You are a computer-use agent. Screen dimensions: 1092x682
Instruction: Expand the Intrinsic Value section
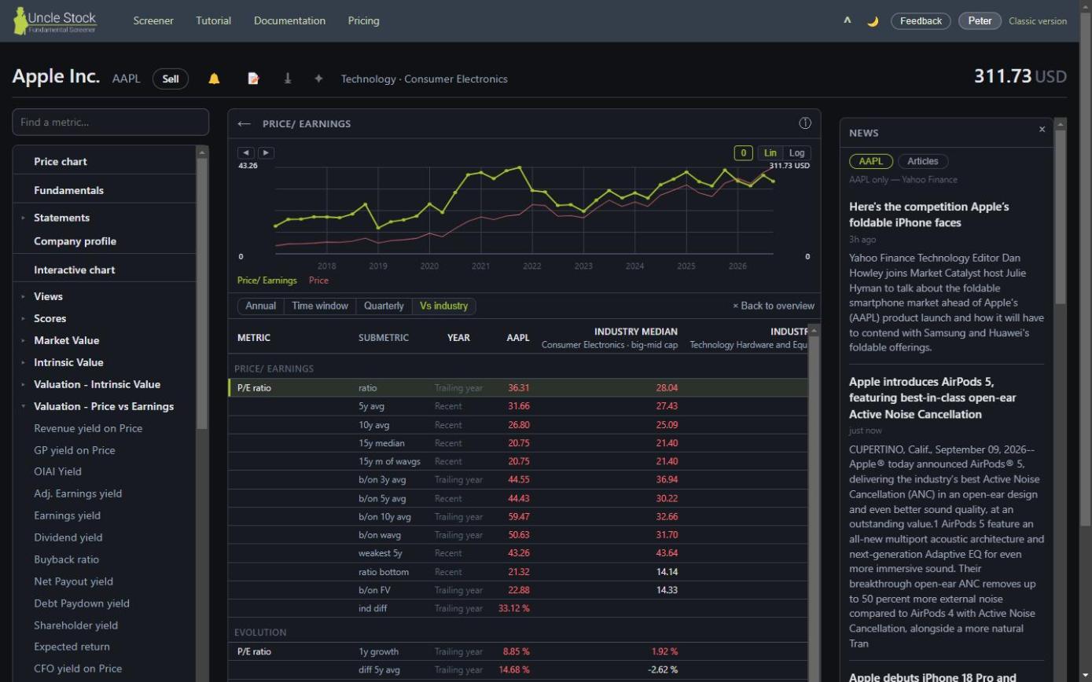68,362
